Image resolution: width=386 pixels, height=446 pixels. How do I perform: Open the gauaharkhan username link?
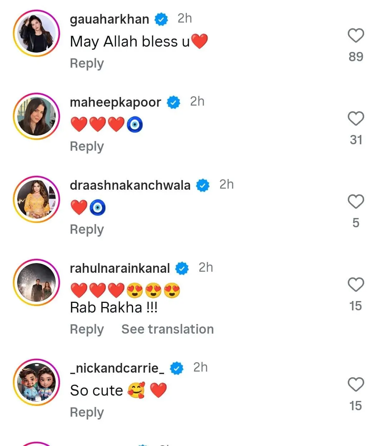click(109, 19)
